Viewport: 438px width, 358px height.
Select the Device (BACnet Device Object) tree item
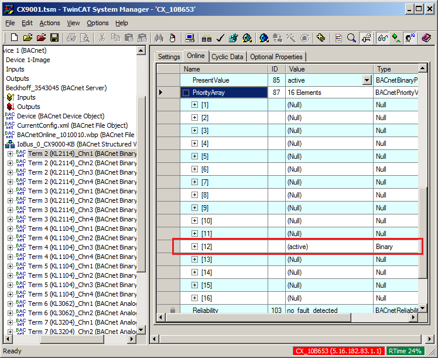click(61, 116)
